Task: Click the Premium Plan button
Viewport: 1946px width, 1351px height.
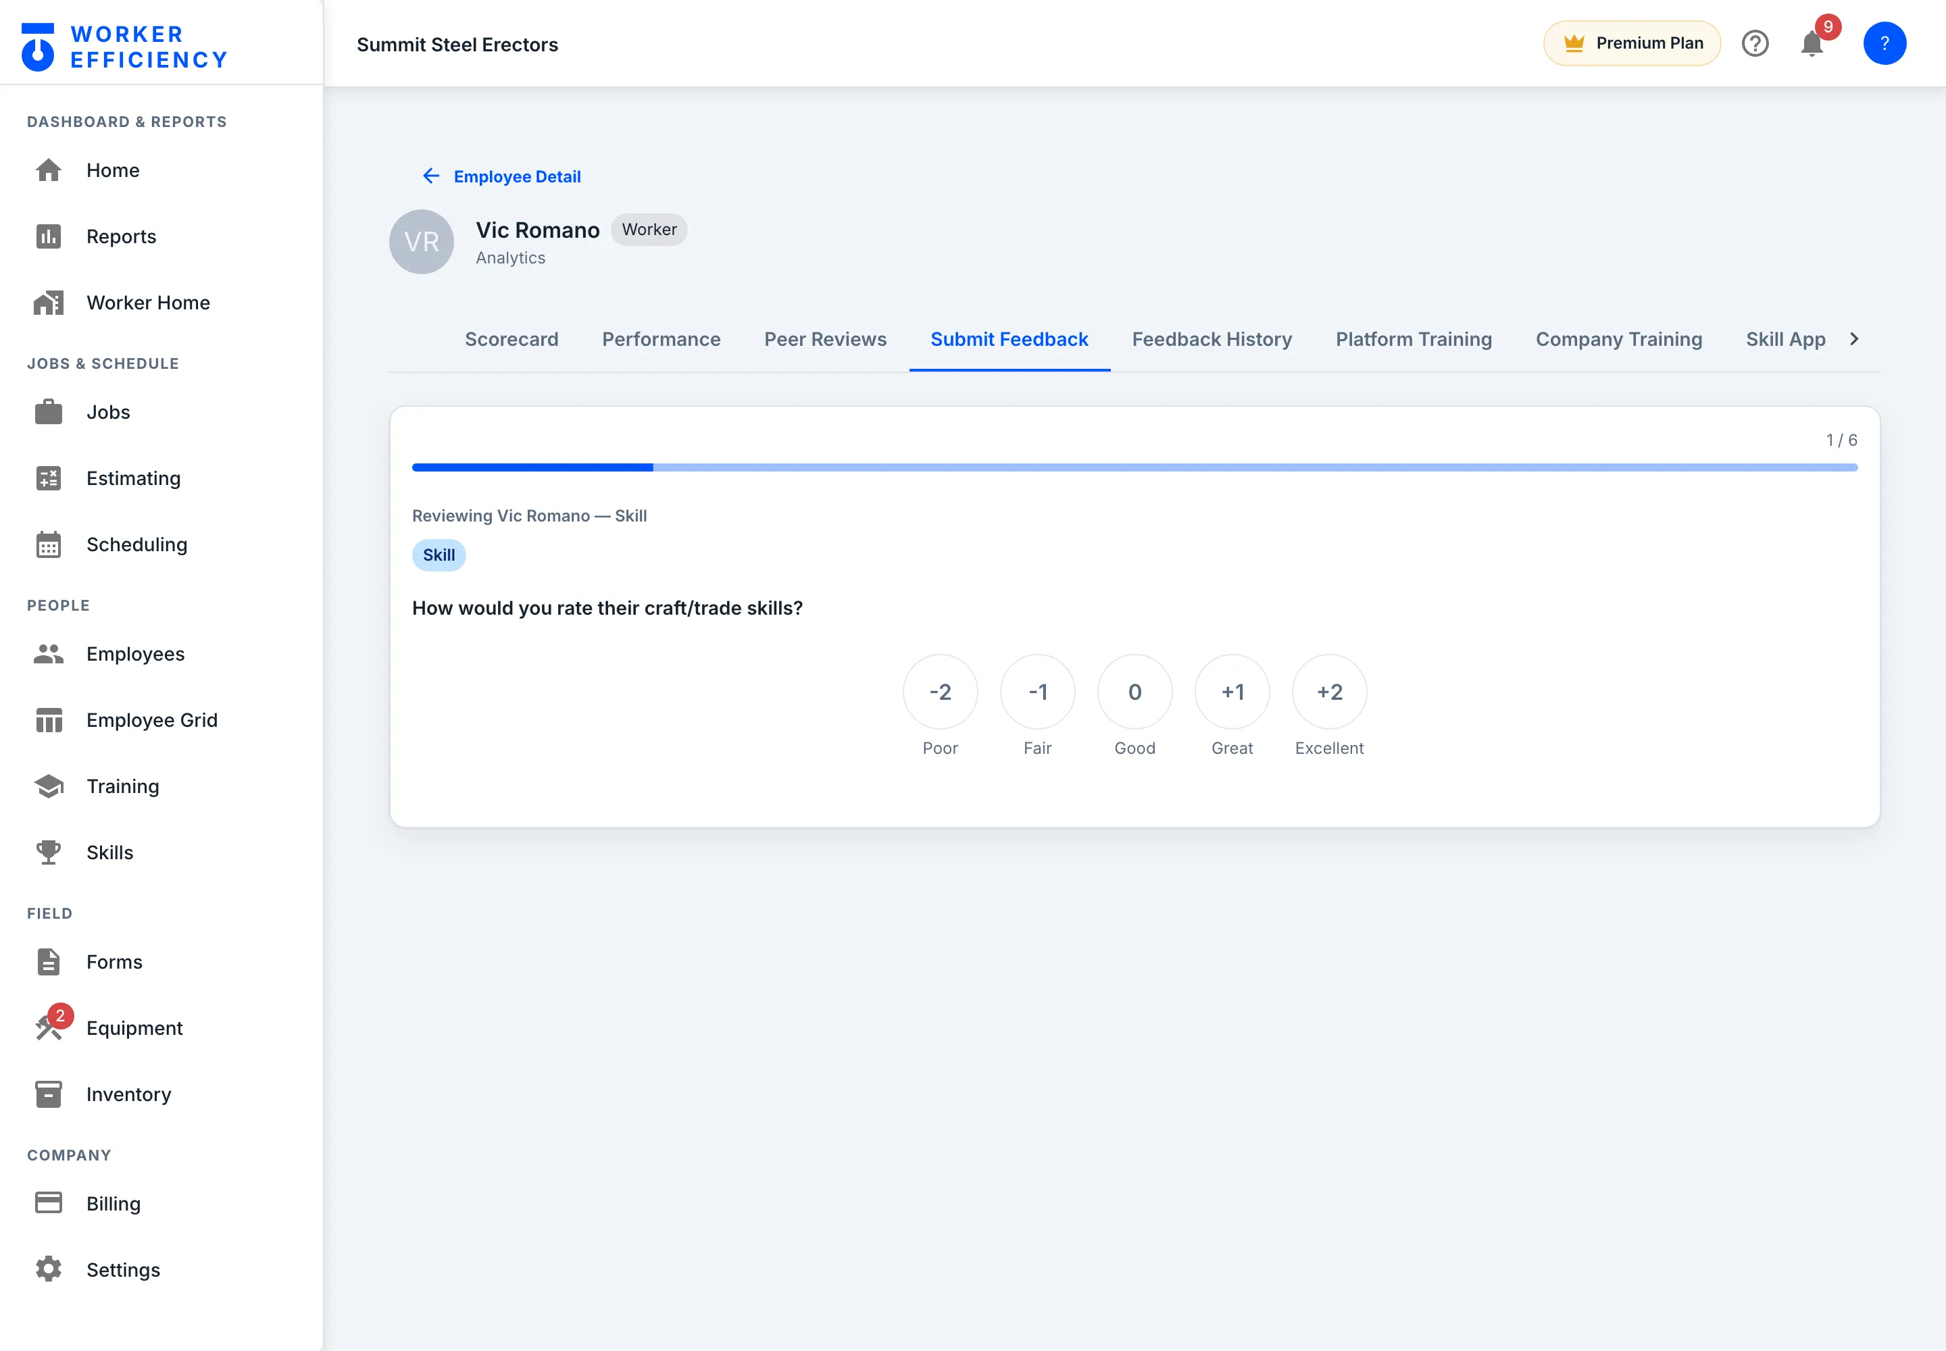Action: coord(1632,43)
